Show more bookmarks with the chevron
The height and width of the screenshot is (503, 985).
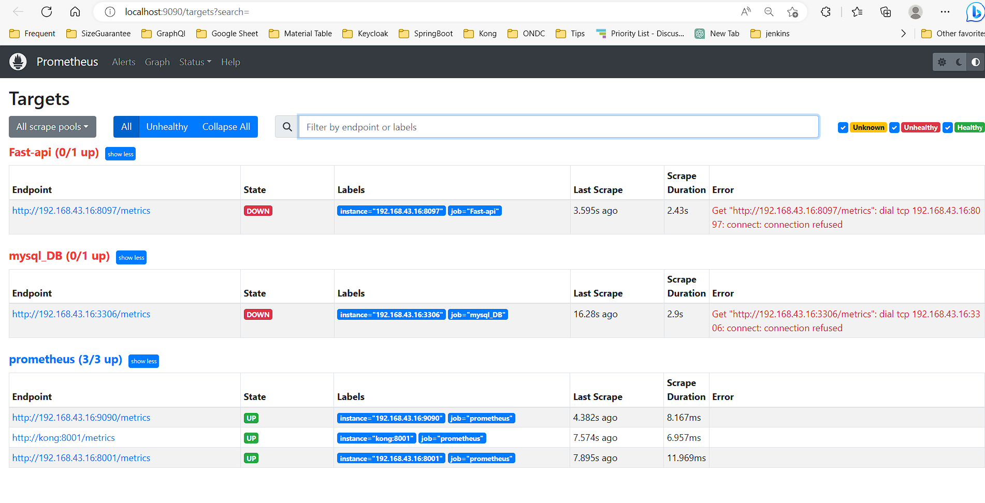coord(904,34)
